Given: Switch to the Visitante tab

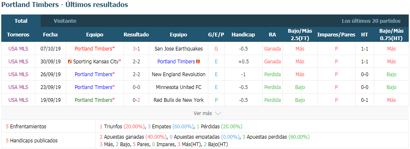Looking at the screenshot, I should (x=65, y=21).
